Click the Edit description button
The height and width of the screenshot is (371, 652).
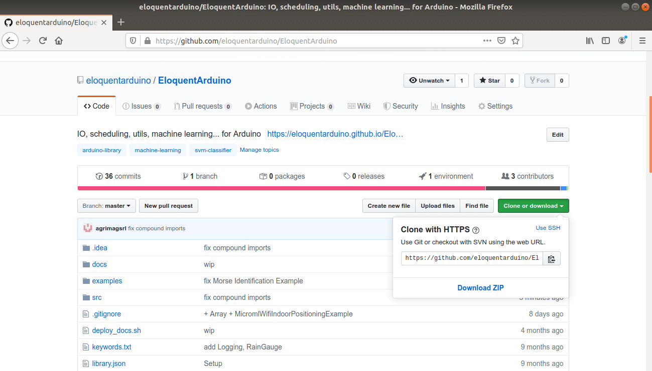tap(558, 135)
